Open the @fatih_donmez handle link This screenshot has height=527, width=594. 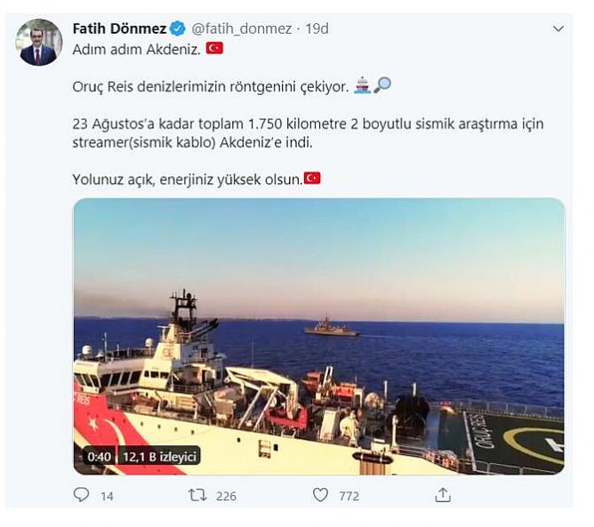tap(241, 29)
